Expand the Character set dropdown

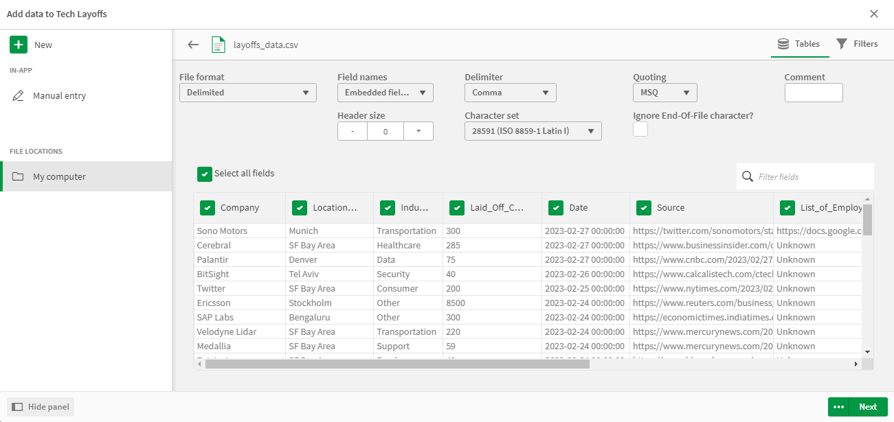[x=533, y=130]
